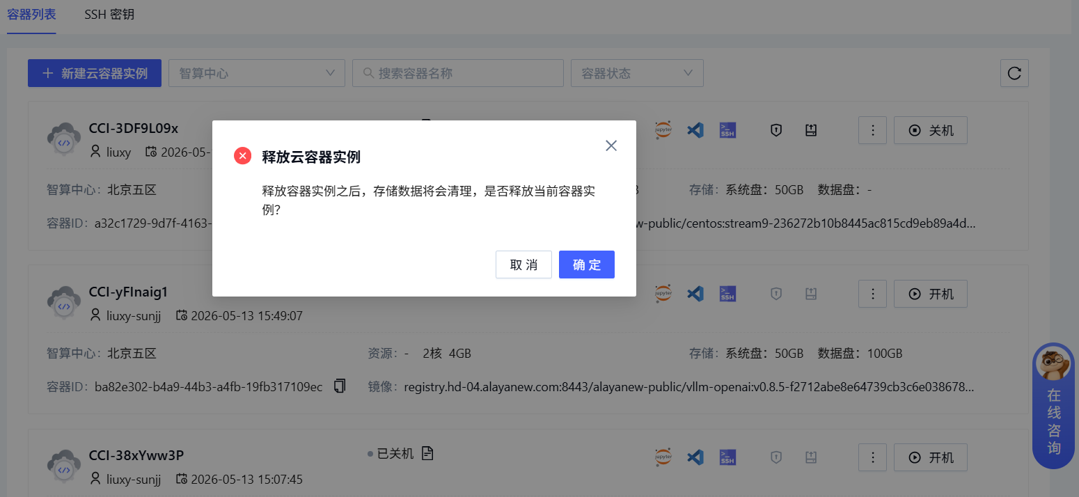Select container name CCI-3DF9L09x
The width and height of the screenshot is (1079, 497).
pos(134,128)
